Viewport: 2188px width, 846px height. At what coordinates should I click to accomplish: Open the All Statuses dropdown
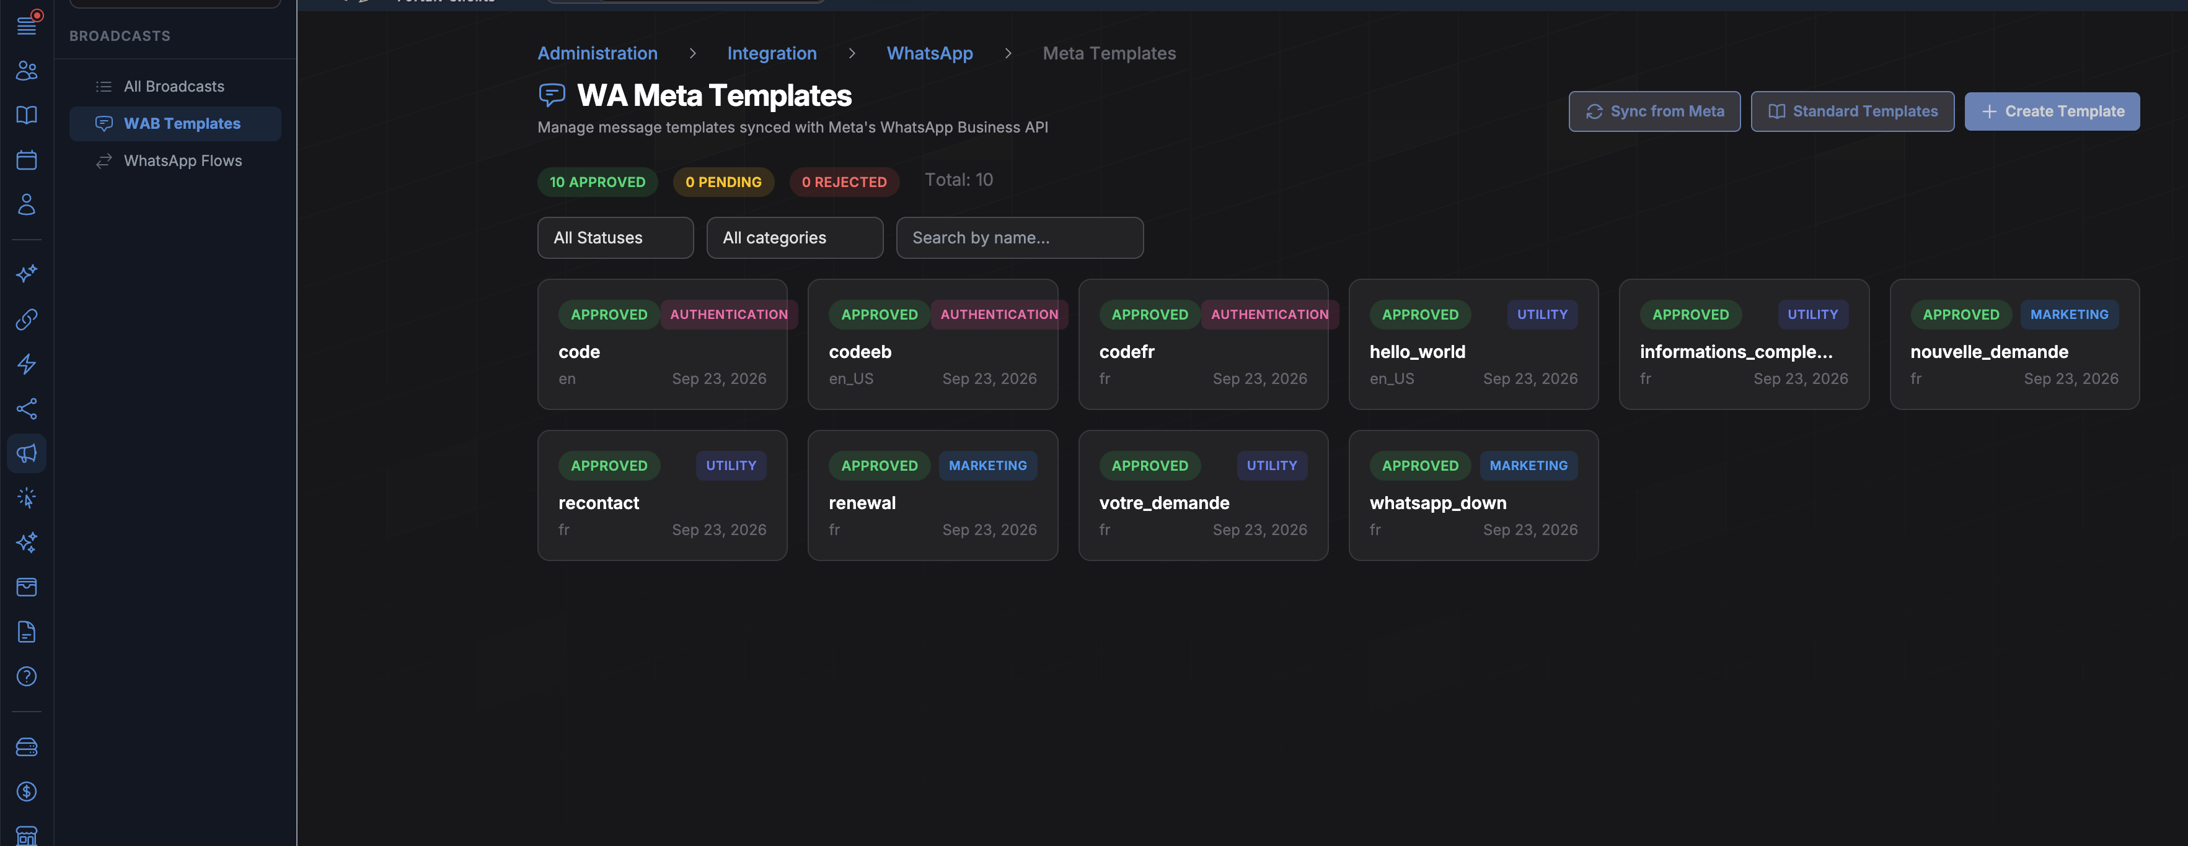[615, 238]
